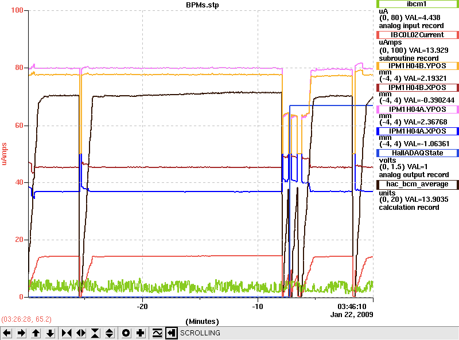Expand the vertical axis (zoom in Y)
The height and width of the screenshot is (340, 459).
click(110, 333)
